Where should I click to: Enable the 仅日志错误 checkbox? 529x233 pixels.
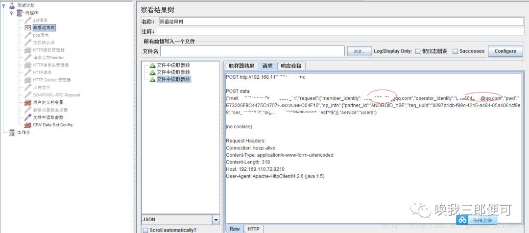[x=418, y=51]
